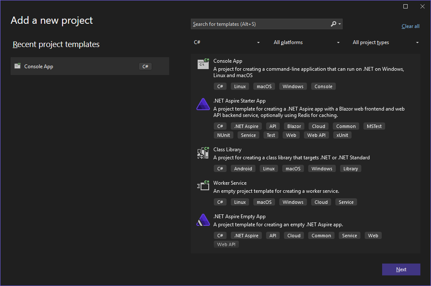Click the Library tag
Screen dimensions: 431x286
[351, 169]
